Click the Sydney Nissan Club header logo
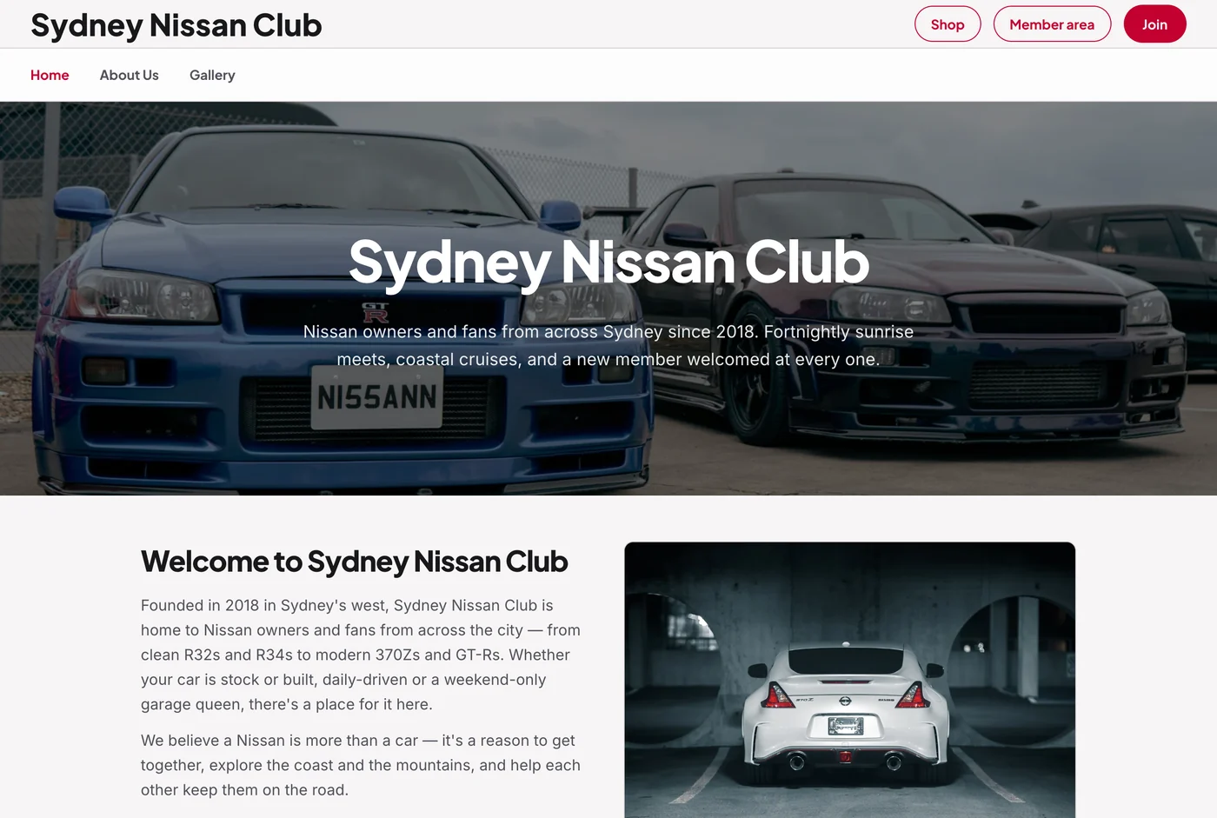 pyautogui.click(x=176, y=25)
